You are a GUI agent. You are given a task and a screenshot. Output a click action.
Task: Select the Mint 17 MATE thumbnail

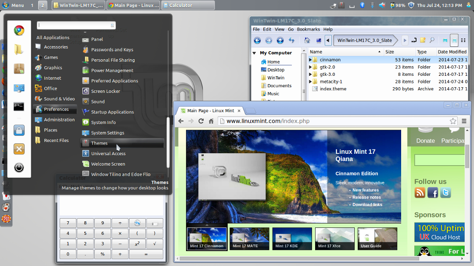(x=249, y=239)
